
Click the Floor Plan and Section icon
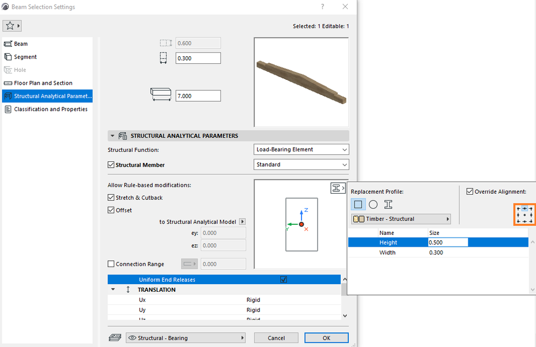[8, 83]
